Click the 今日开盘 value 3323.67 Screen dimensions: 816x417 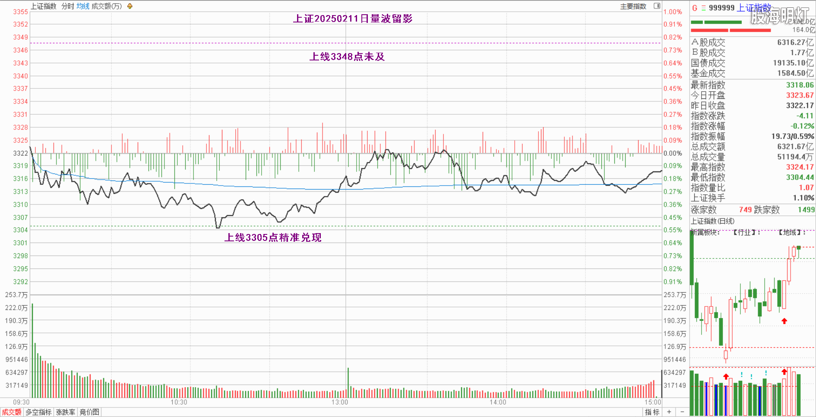800,95
